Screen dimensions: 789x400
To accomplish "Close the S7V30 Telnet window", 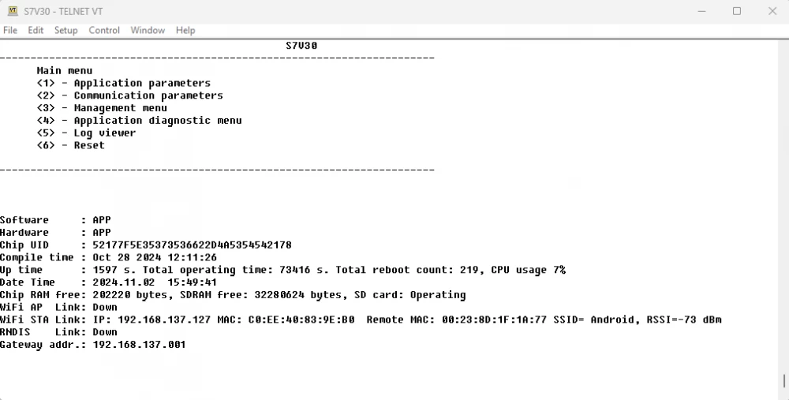I will coord(772,11).
